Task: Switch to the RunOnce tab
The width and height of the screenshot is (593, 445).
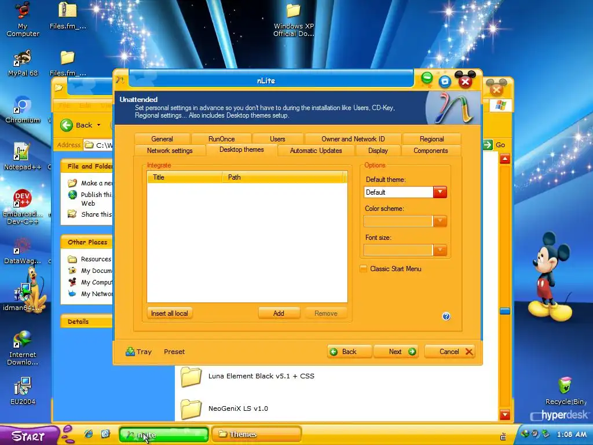Action: pyautogui.click(x=222, y=139)
